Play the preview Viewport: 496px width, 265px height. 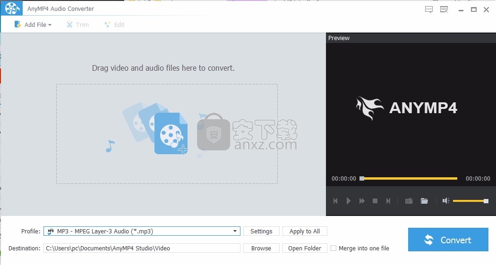pos(348,201)
